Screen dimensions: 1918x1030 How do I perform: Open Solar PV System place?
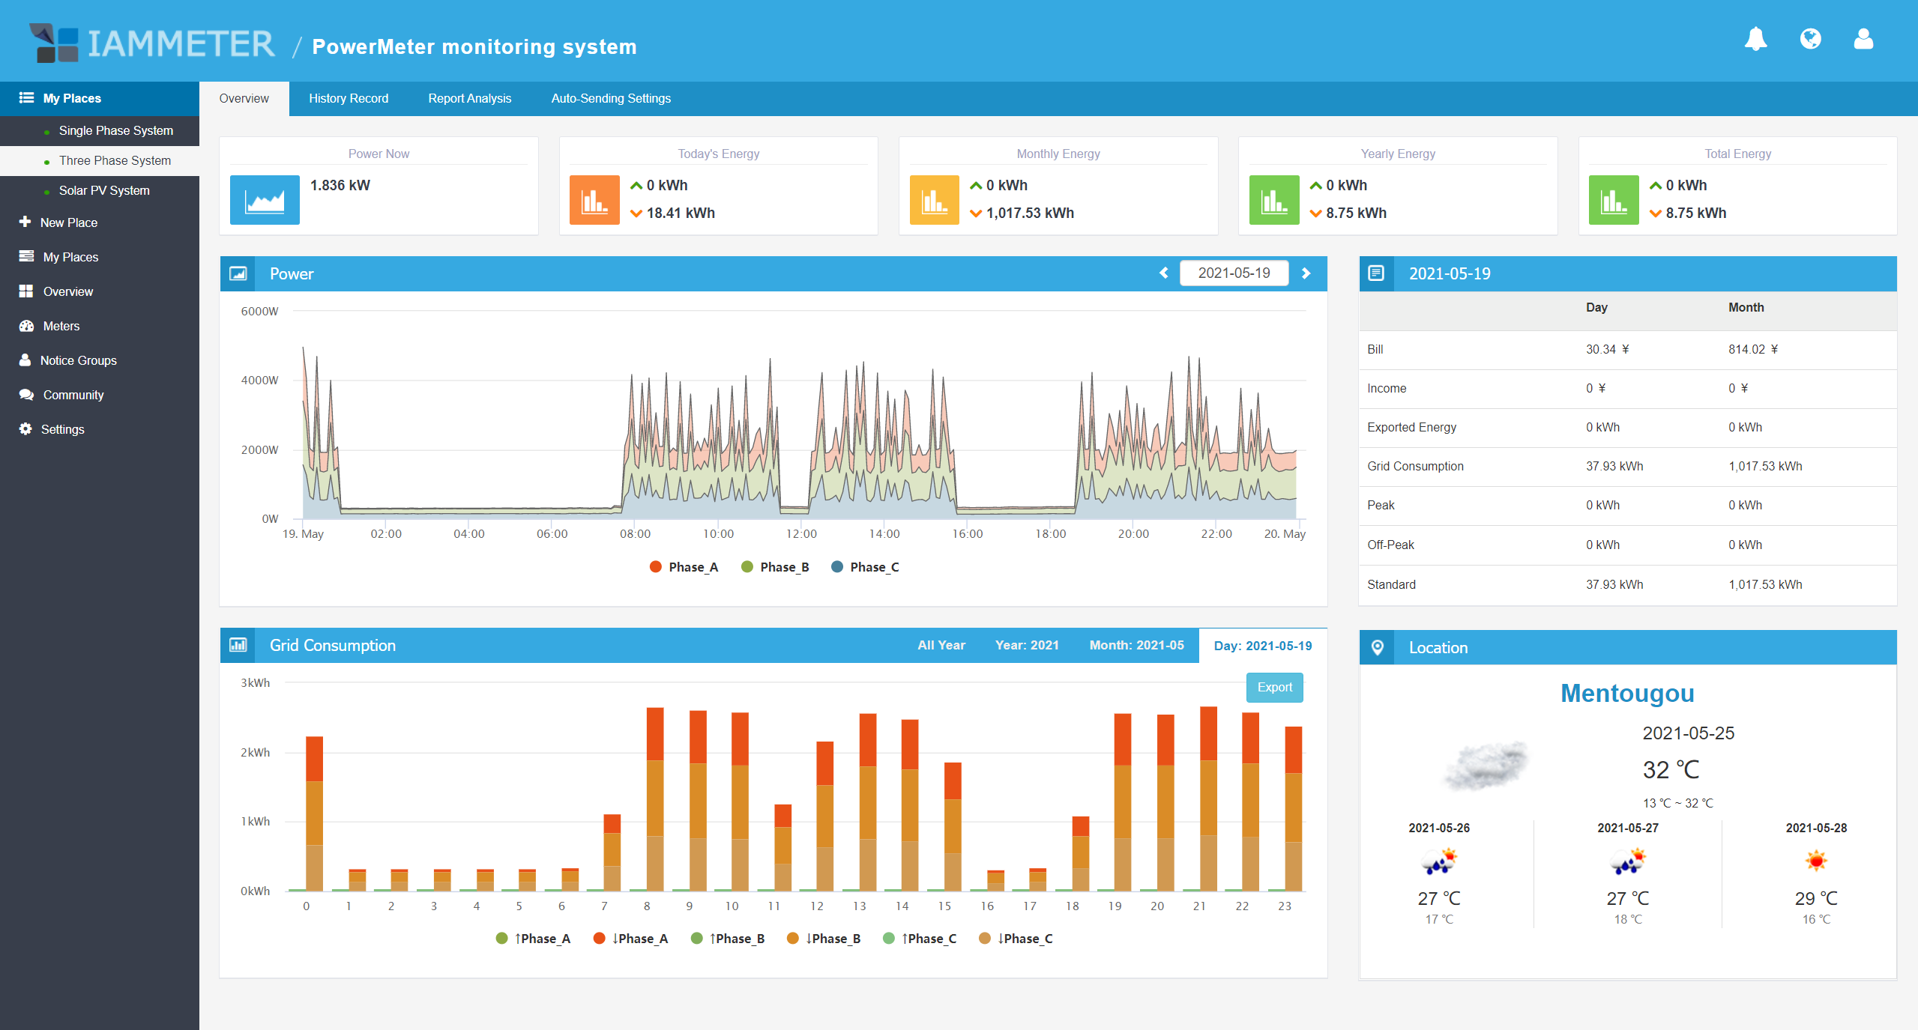104,190
